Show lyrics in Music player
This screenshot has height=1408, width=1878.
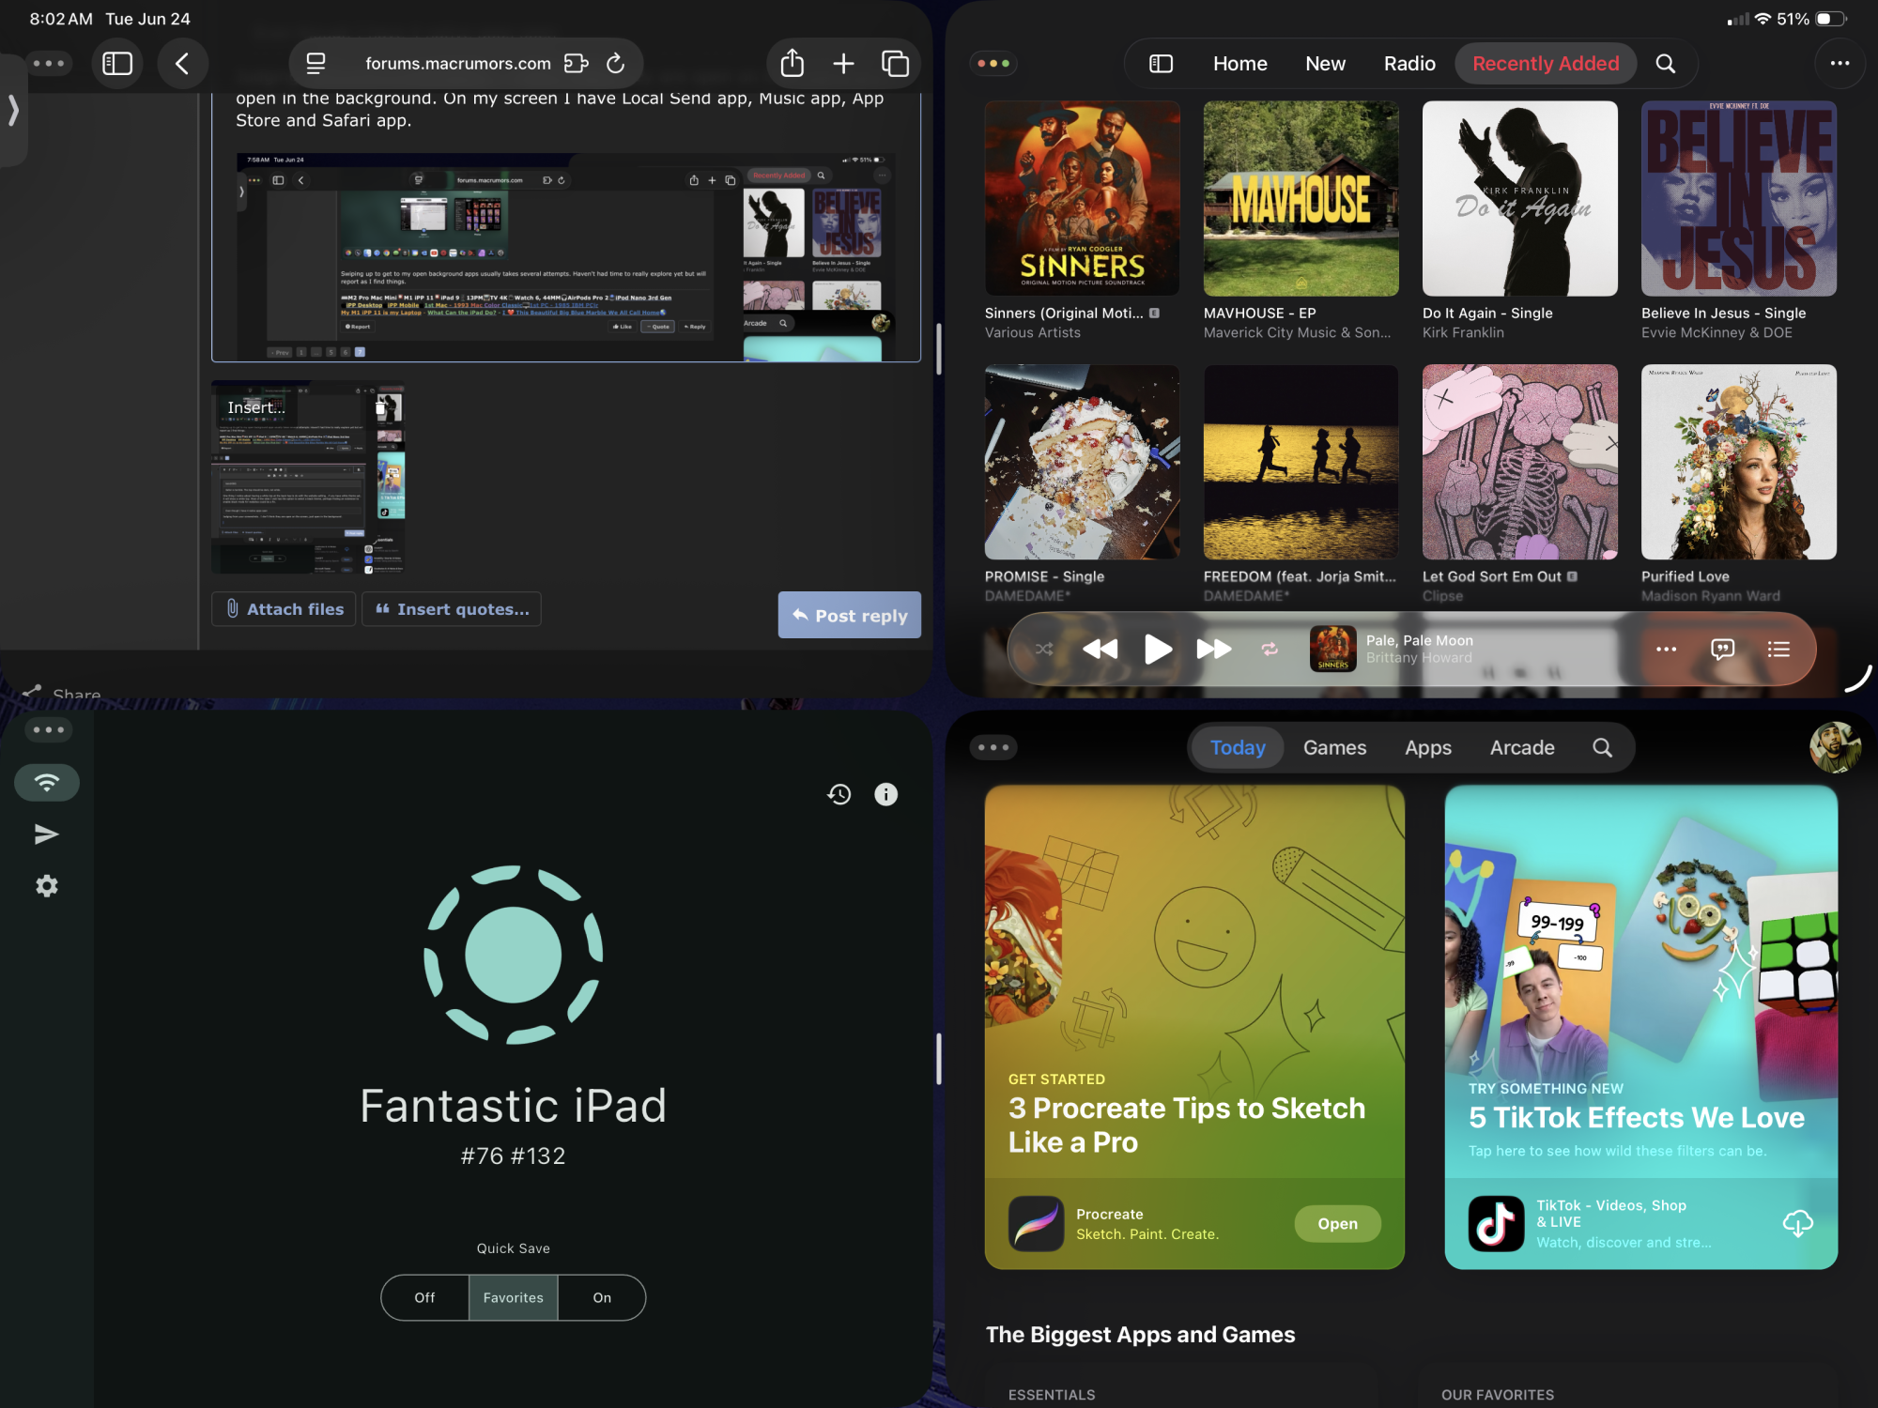point(1722,649)
